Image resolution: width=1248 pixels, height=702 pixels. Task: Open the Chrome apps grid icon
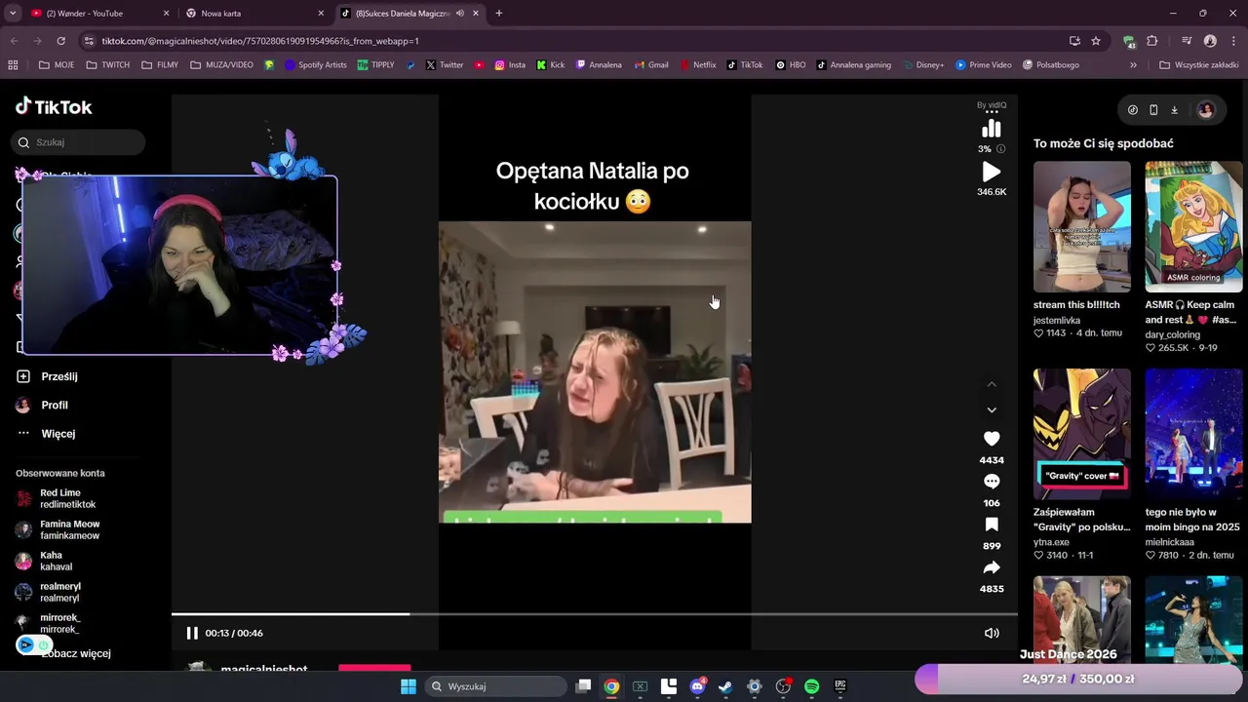(13, 65)
